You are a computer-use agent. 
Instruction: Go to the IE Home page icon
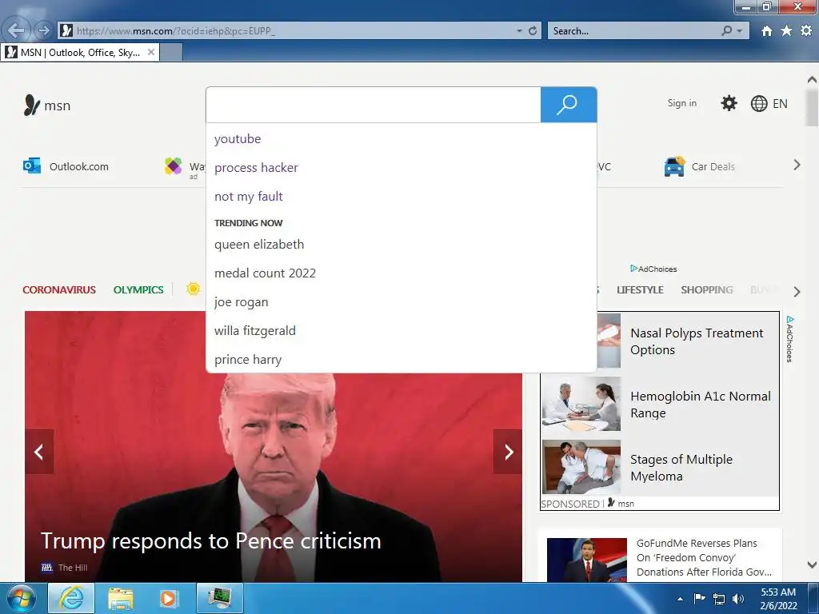point(766,31)
